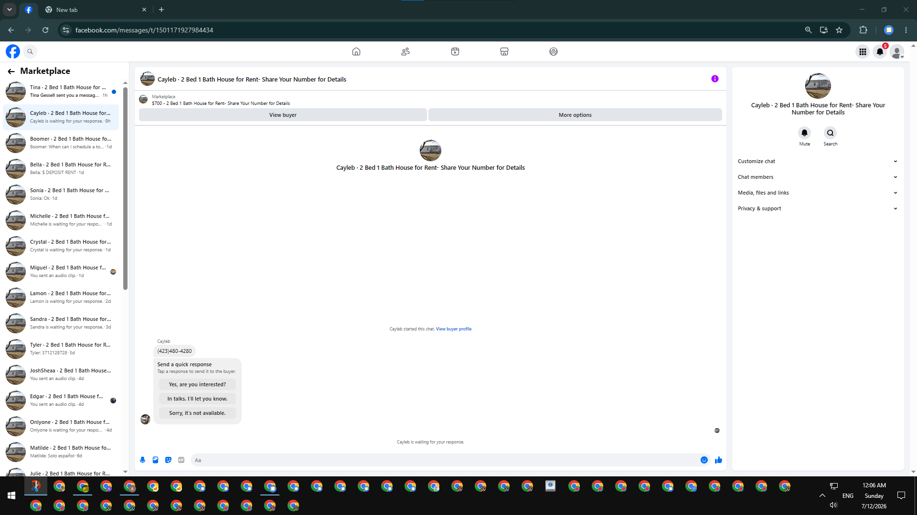Screen dimensions: 917x515
Task: Open Bella's DEPOSIT RENT conversation
Action: tap(61, 168)
